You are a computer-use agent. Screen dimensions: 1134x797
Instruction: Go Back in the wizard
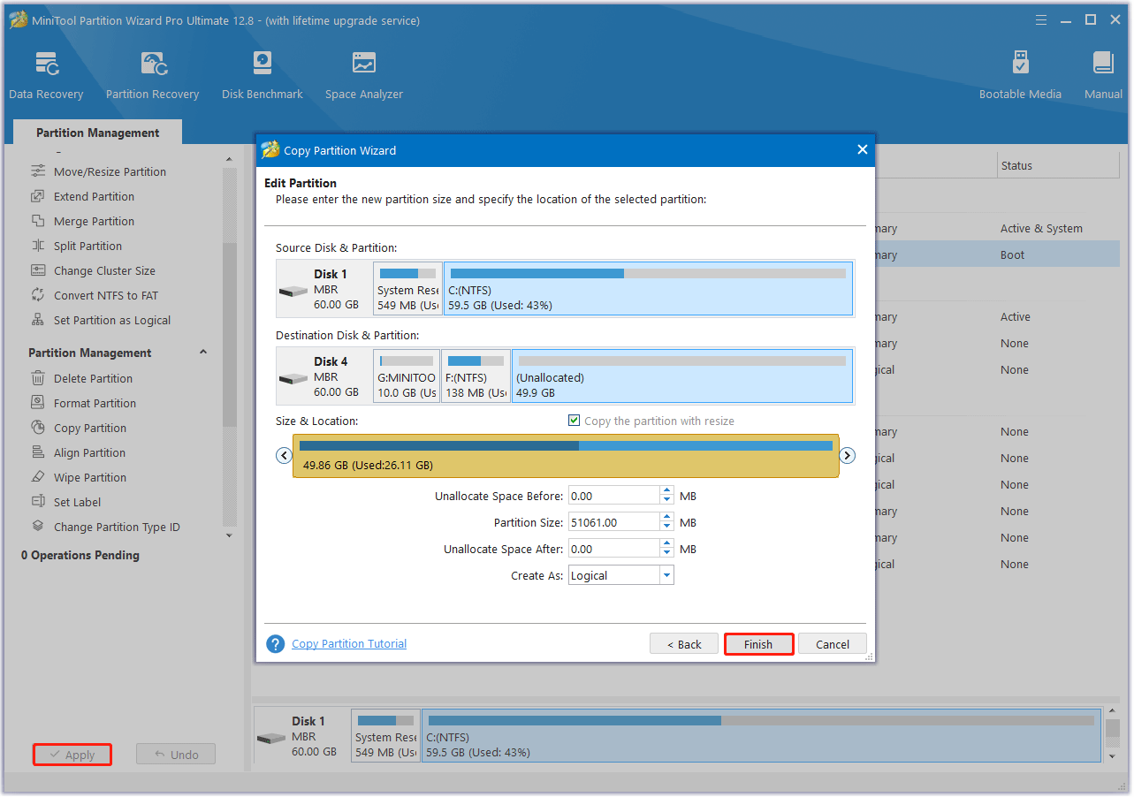[x=684, y=644]
